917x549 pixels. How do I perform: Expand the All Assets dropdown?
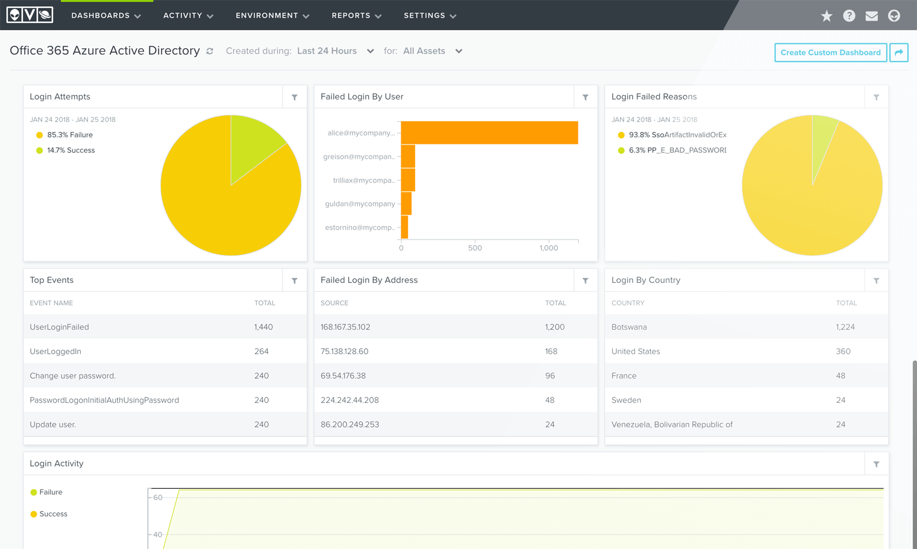(433, 51)
